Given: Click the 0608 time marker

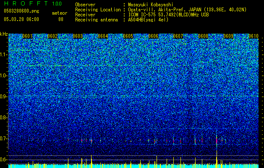Looking at the screenshot, I should 203,36.
